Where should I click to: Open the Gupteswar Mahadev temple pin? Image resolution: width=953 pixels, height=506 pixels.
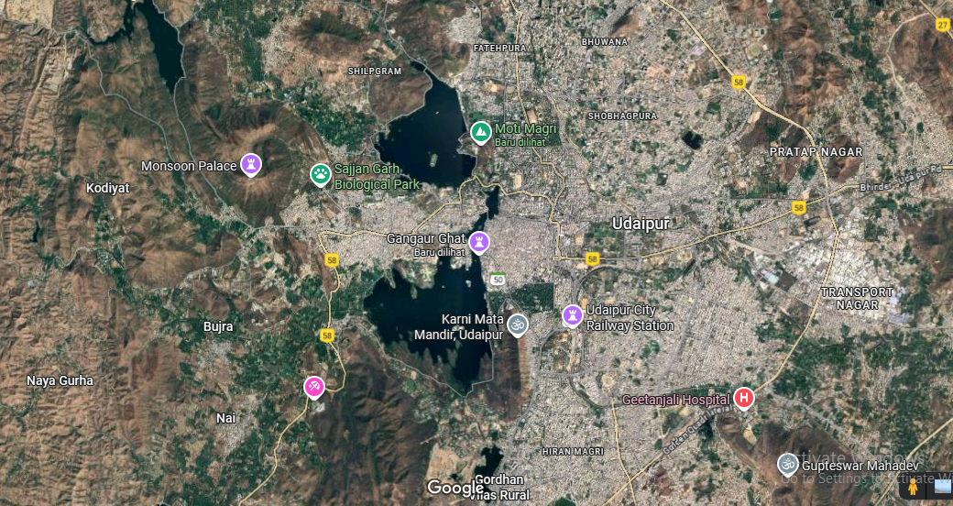click(787, 465)
